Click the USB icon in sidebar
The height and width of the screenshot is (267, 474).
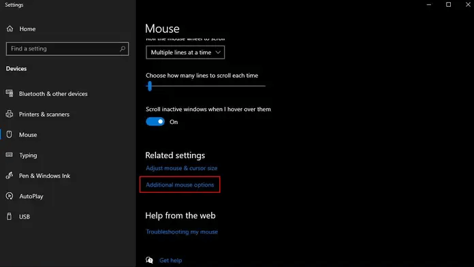pyautogui.click(x=10, y=217)
